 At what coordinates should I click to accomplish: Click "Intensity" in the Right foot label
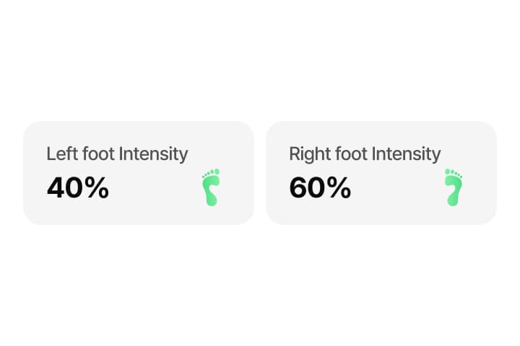click(405, 154)
